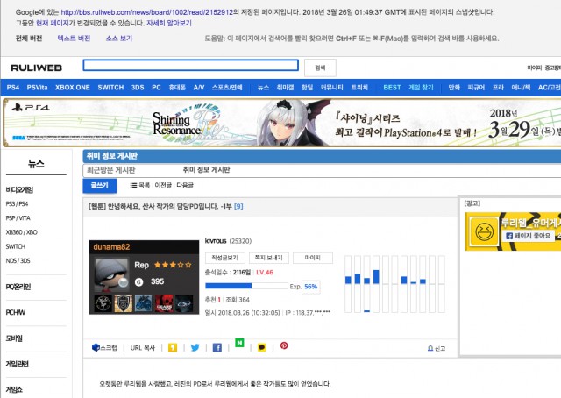Viewport: 561px width, 398px height.
Task: Click dunama82 avatar picture
Action: pos(111,275)
